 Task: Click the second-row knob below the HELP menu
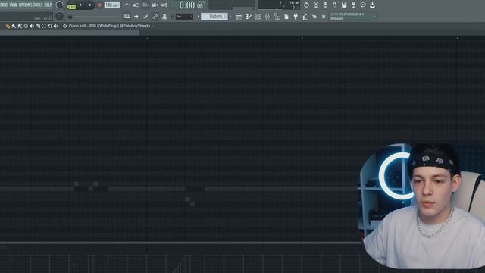coord(59,16)
